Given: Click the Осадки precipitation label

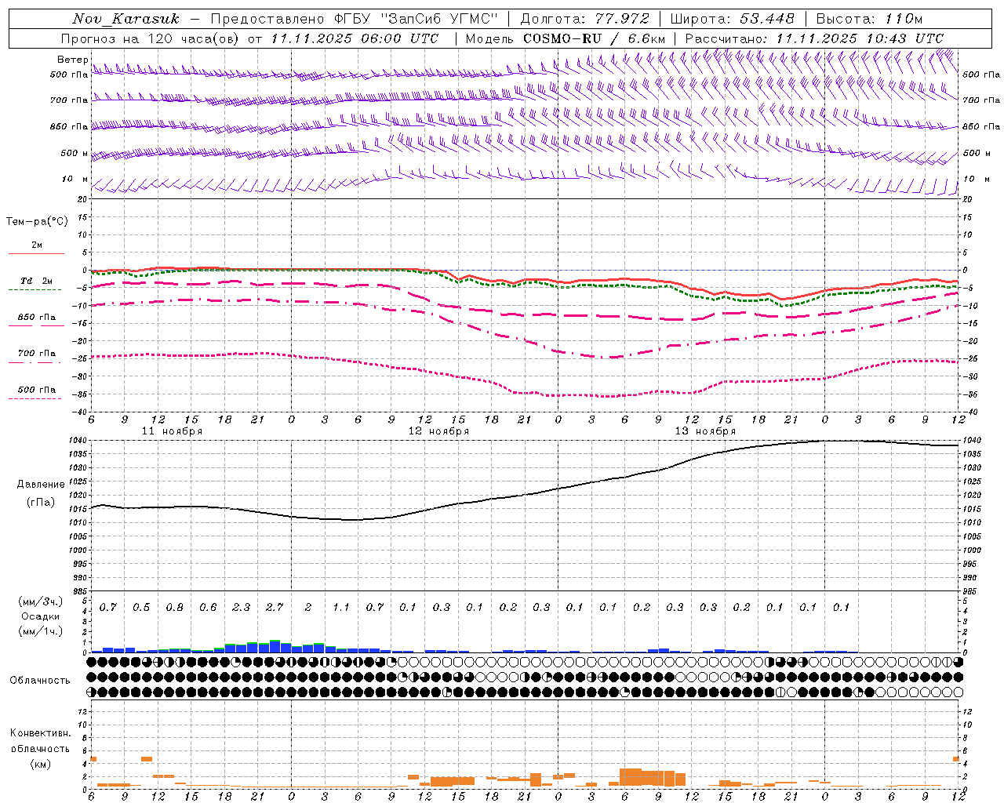Looking at the screenshot, I should click(x=41, y=616).
